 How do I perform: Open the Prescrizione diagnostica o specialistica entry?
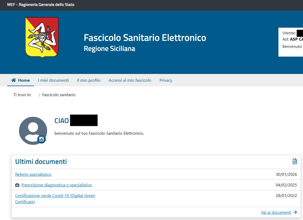click(x=56, y=185)
